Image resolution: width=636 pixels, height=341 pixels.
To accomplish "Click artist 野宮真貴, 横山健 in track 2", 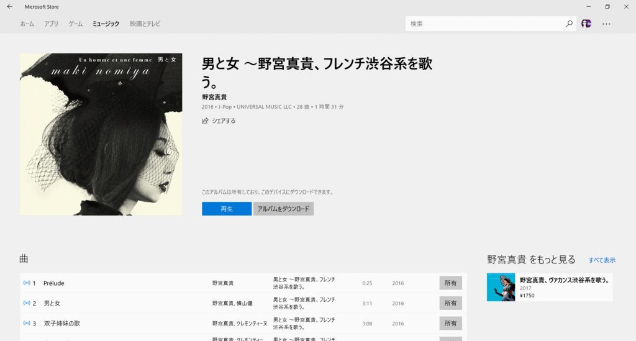I will 232,303.
